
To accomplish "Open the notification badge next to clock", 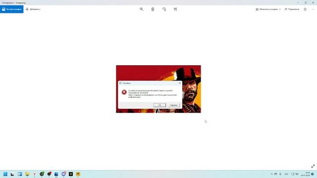I will 313,174.
